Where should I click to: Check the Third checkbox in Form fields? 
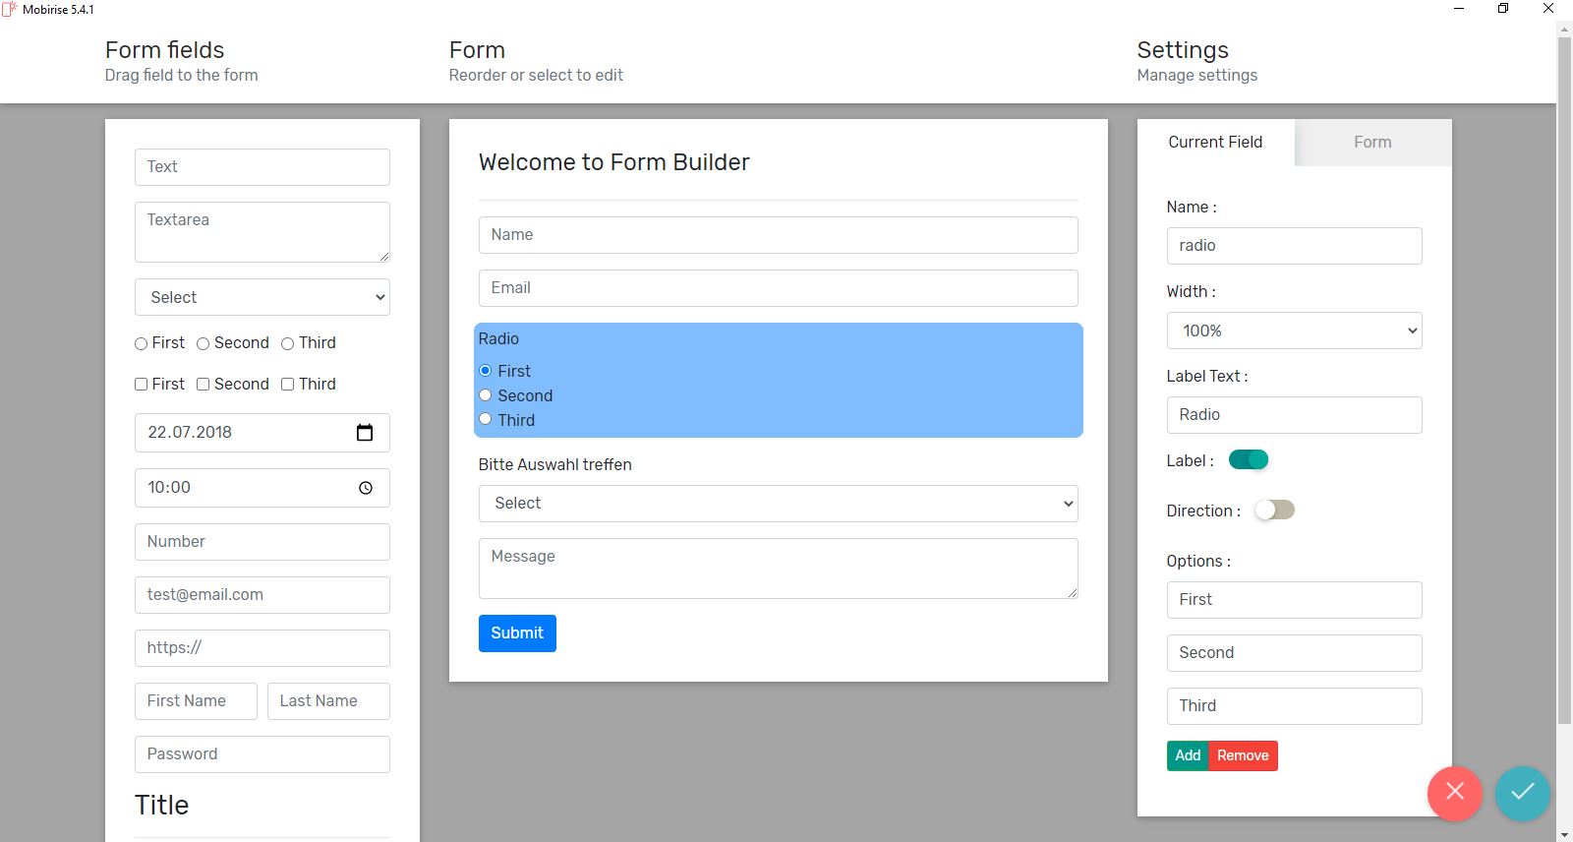point(288,385)
